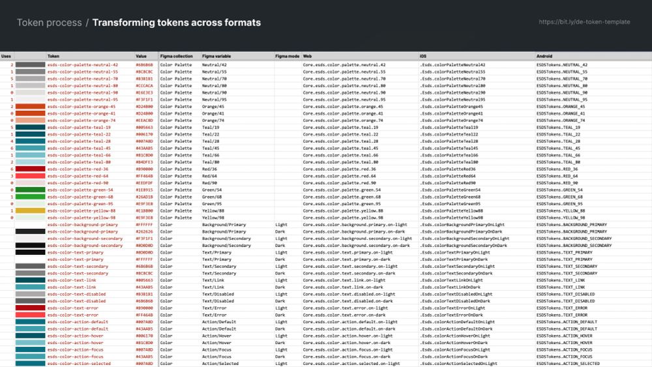652x367 pixels.
Task: Select Web cell 'Core.esds.color.text.link.on-dark'
Action: click(x=343, y=287)
